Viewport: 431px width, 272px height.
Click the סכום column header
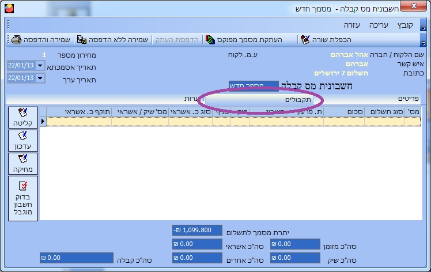tap(344, 112)
